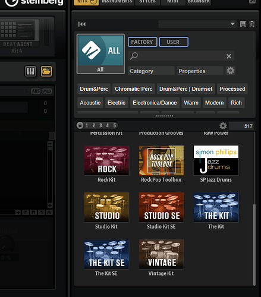Click the Electronica/Dance tag button
The image size is (261, 297).
click(155, 103)
